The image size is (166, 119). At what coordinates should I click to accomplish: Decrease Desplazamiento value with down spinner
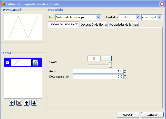[125, 78]
